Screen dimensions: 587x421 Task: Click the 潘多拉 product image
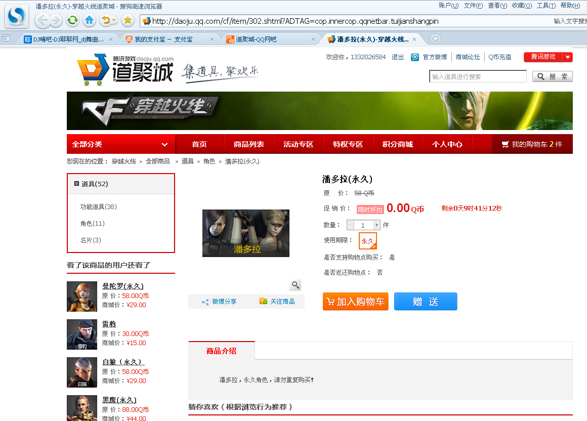(x=246, y=233)
